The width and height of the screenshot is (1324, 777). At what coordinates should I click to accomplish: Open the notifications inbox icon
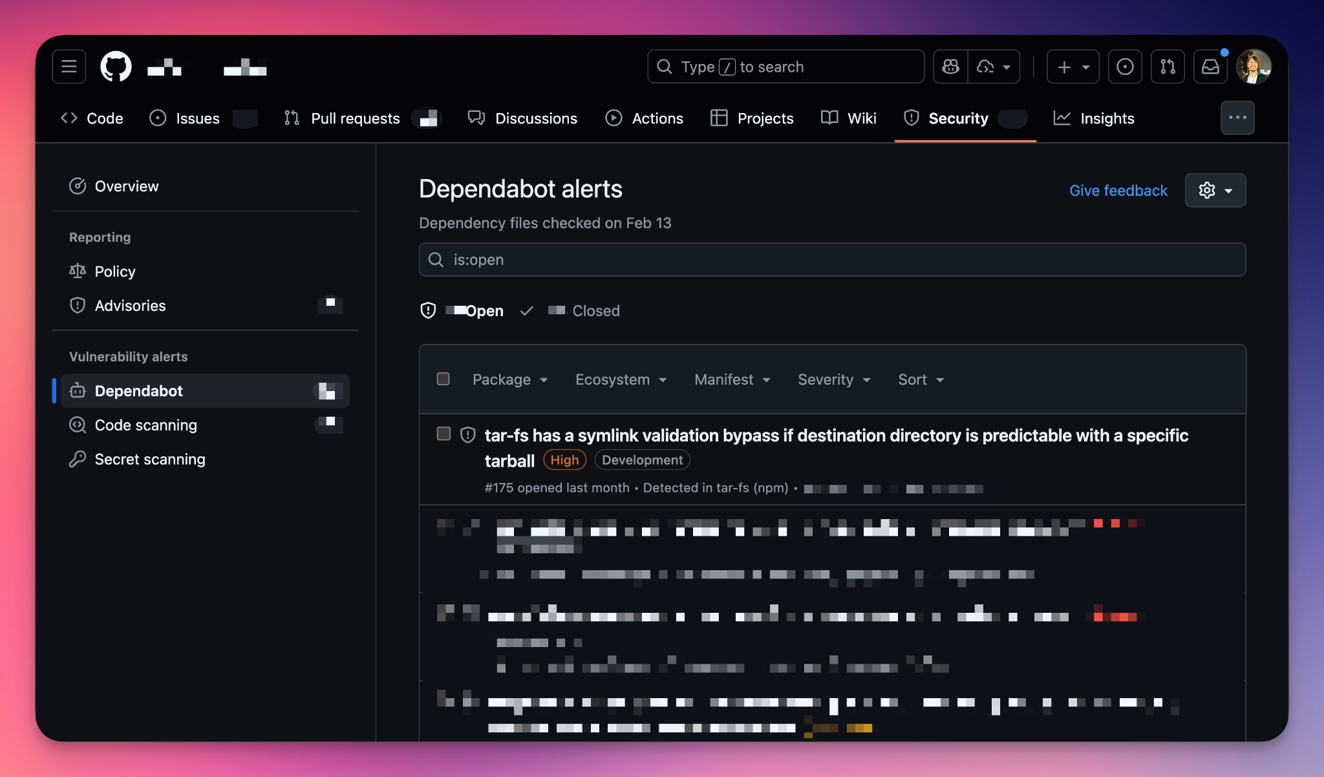click(x=1210, y=67)
